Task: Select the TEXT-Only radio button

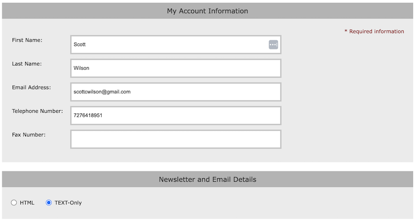Action: pyautogui.click(x=49, y=203)
